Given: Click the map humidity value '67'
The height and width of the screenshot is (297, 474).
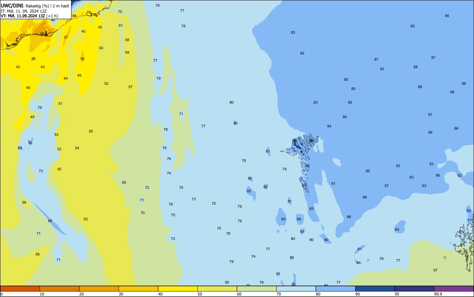Looking at the screenshot, I should [x=435, y=270].
